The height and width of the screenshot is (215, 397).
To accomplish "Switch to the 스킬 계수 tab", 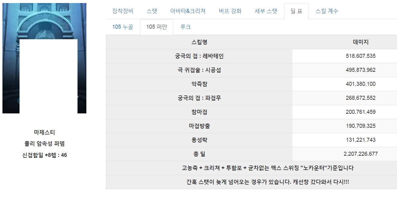I will click(x=327, y=11).
